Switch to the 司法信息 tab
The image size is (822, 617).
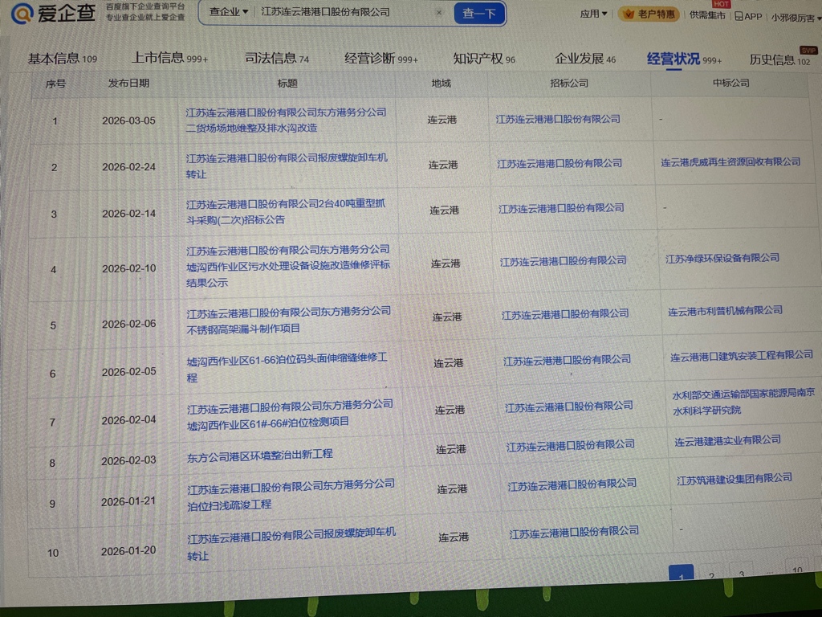click(x=277, y=58)
